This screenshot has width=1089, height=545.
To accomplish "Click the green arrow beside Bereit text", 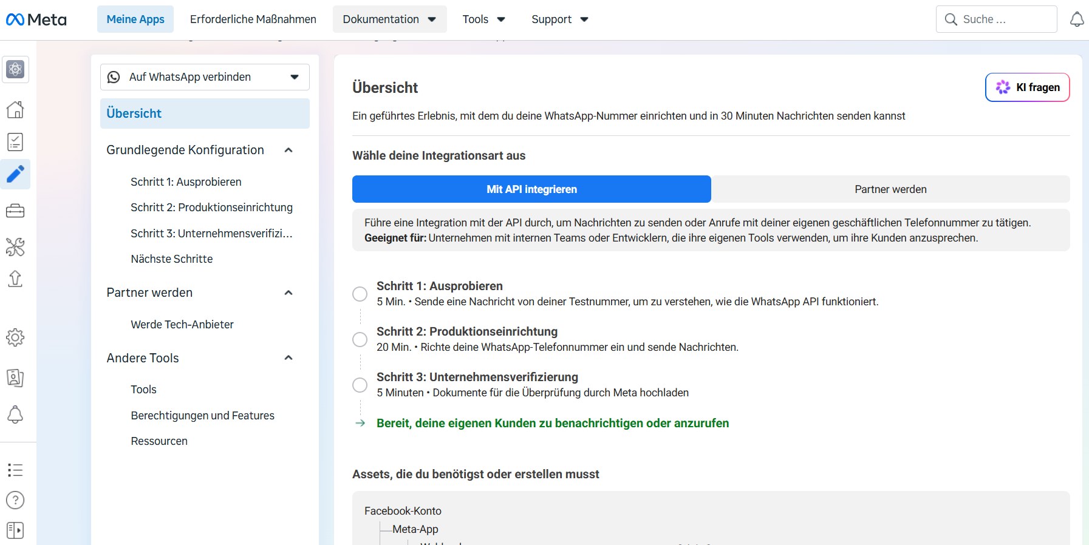I will 360,423.
